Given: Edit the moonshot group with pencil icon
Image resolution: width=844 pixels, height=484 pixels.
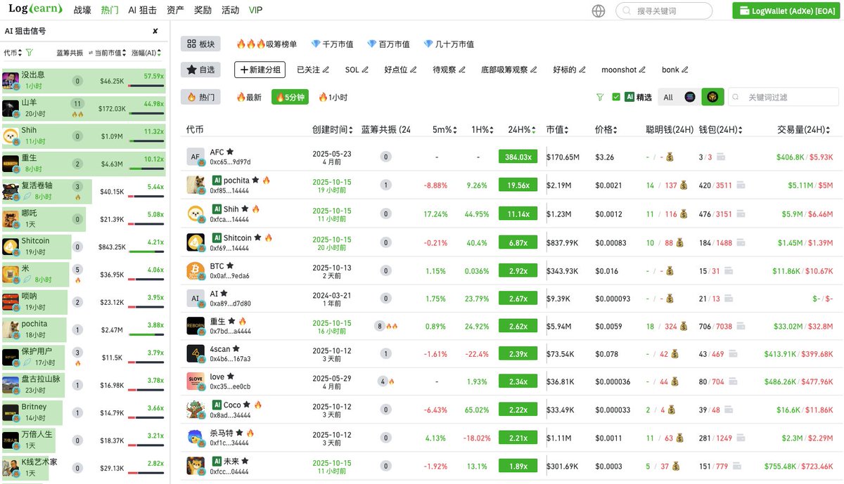Looking at the screenshot, I should (643, 70).
